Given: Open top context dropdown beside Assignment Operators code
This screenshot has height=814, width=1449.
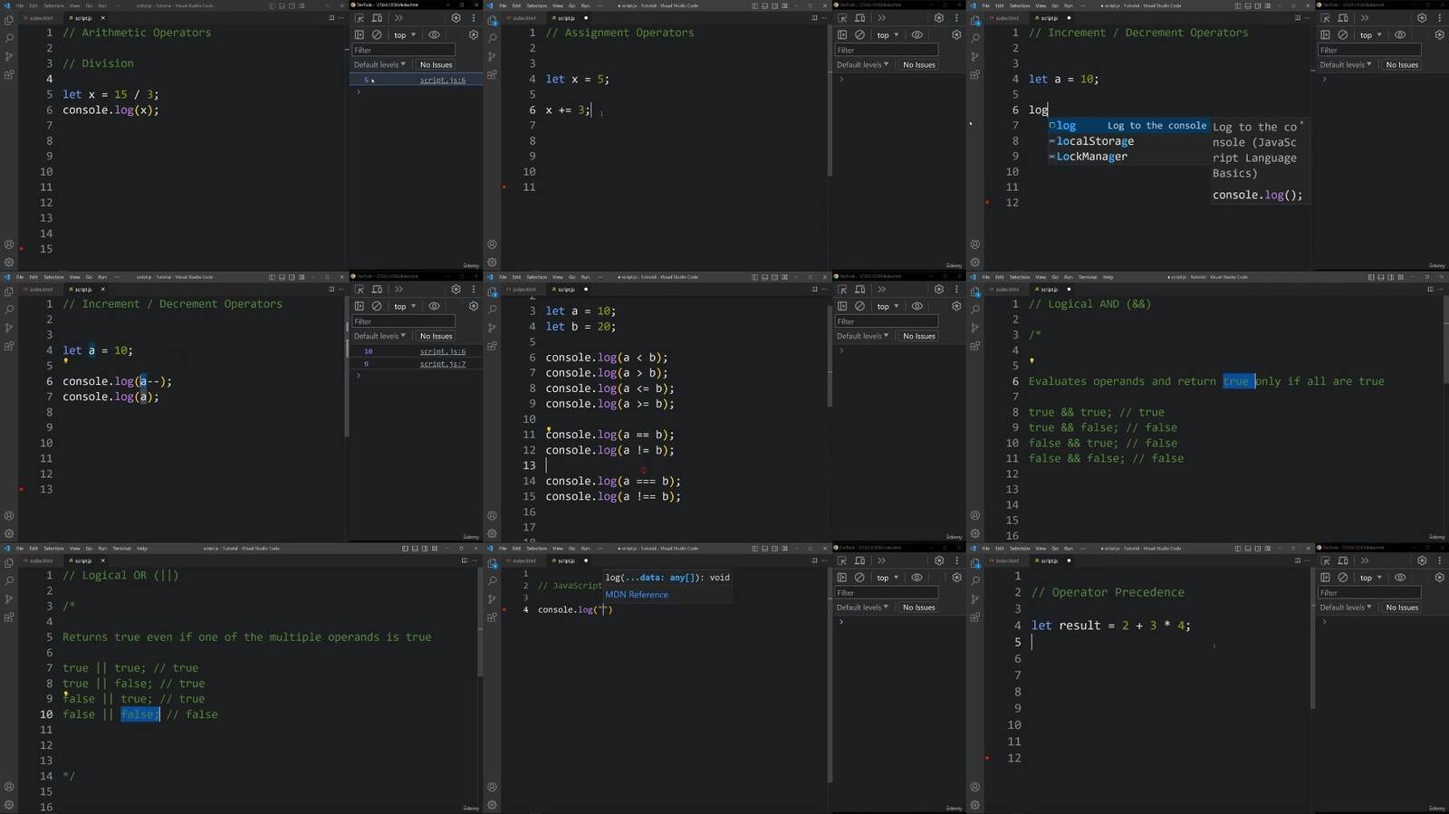Looking at the screenshot, I should pos(887,34).
